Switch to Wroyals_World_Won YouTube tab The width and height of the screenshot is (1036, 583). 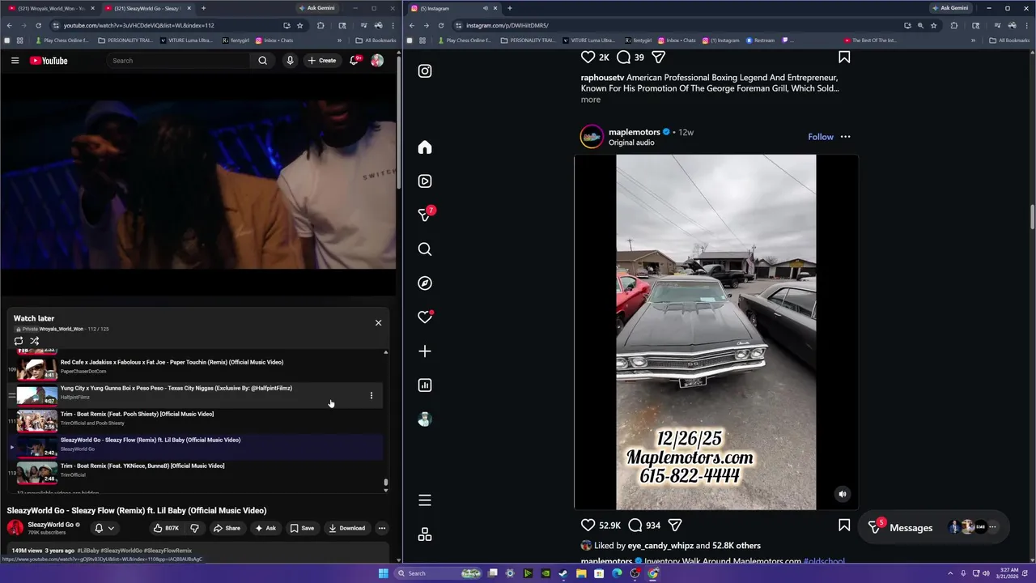(49, 8)
